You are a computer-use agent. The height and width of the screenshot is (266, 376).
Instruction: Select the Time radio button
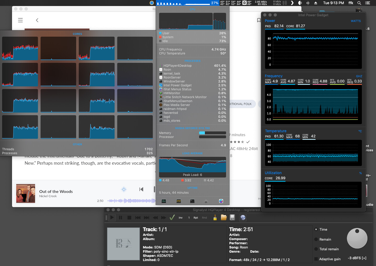click(316, 229)
